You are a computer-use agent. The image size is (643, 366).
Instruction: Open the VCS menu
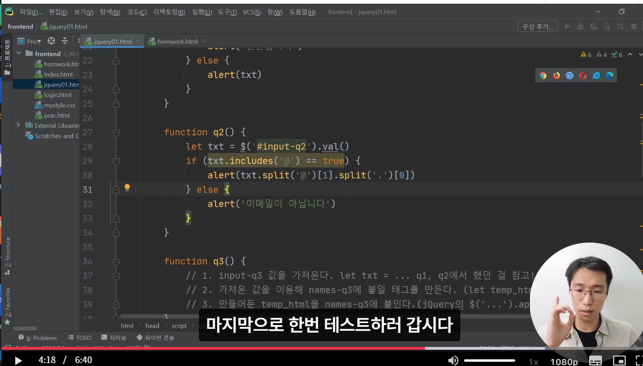pyautogui.click(x=252, y=12)
